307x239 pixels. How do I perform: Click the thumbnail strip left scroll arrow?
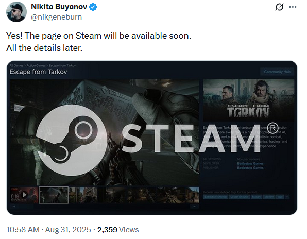pyautogui.click(x=14, y=207)
